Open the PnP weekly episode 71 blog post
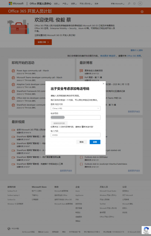The width and height of the screenshot is (151, 236). tap(93, 78)
